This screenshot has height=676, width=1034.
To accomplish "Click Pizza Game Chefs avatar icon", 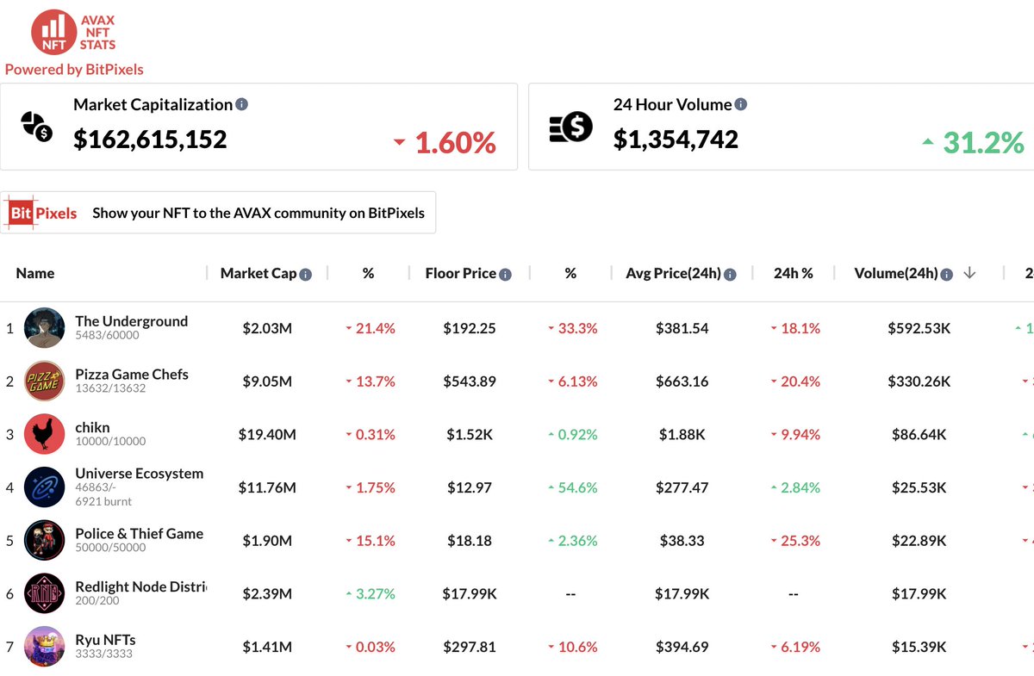I will tap(44, 381).
